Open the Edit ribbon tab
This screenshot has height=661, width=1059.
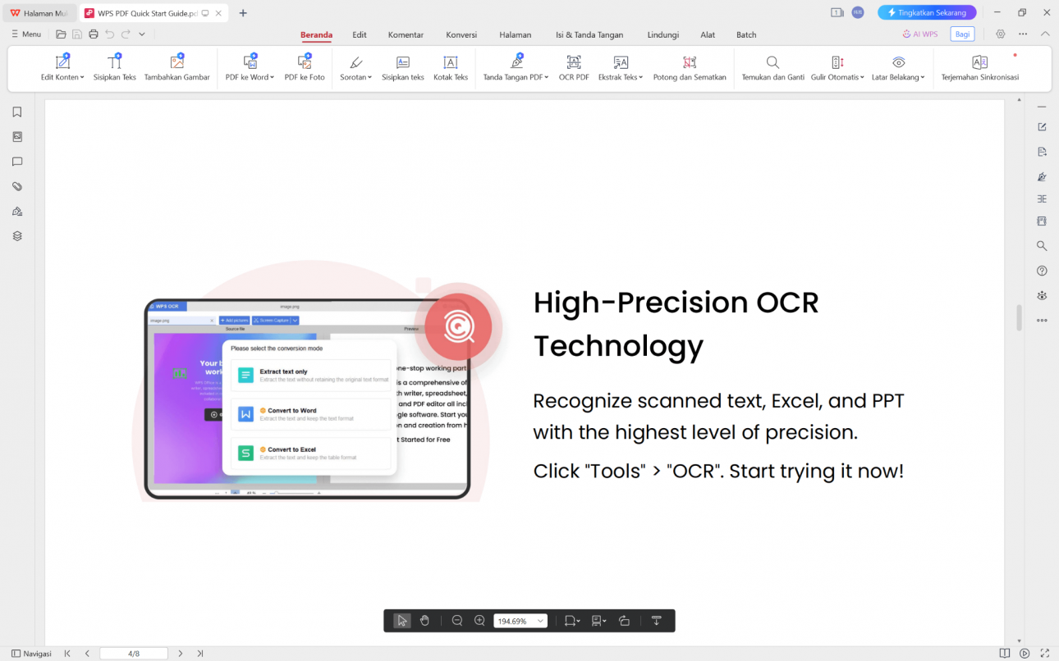pos(360,34)
